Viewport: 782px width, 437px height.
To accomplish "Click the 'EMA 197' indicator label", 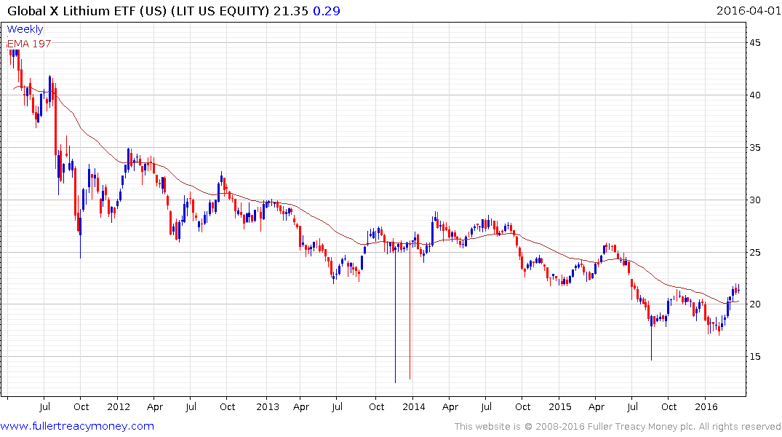I will [x=29, y=44].
